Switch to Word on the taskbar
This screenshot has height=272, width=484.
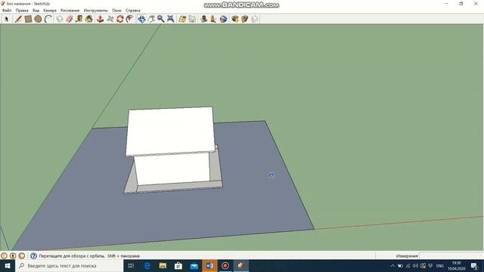click(x=209, y=266)
